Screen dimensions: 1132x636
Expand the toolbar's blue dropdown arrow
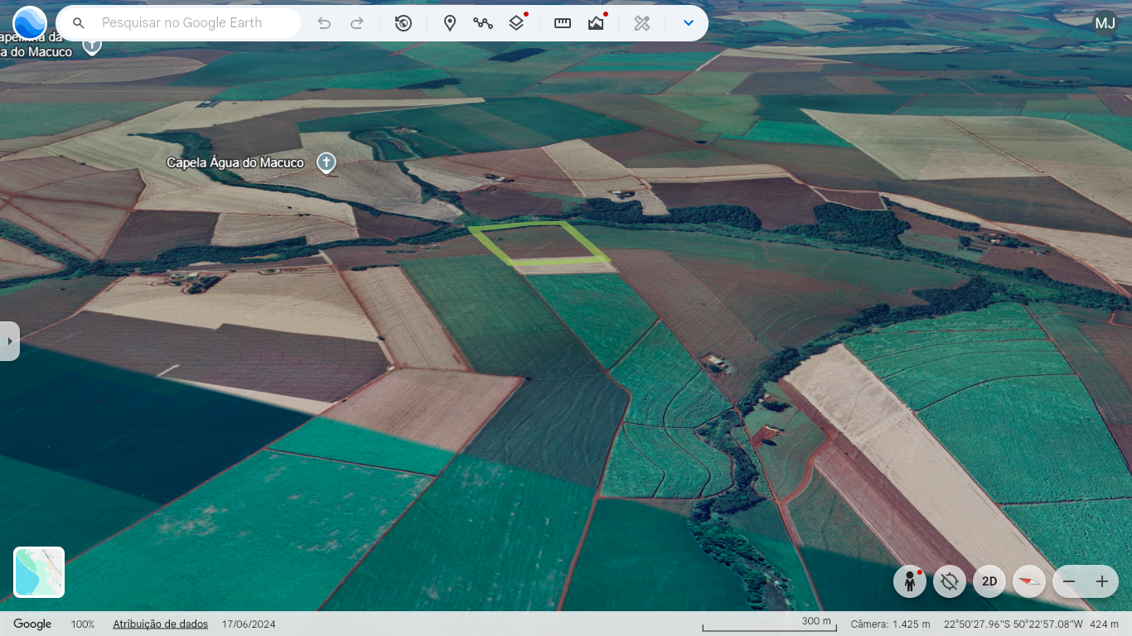688,23
